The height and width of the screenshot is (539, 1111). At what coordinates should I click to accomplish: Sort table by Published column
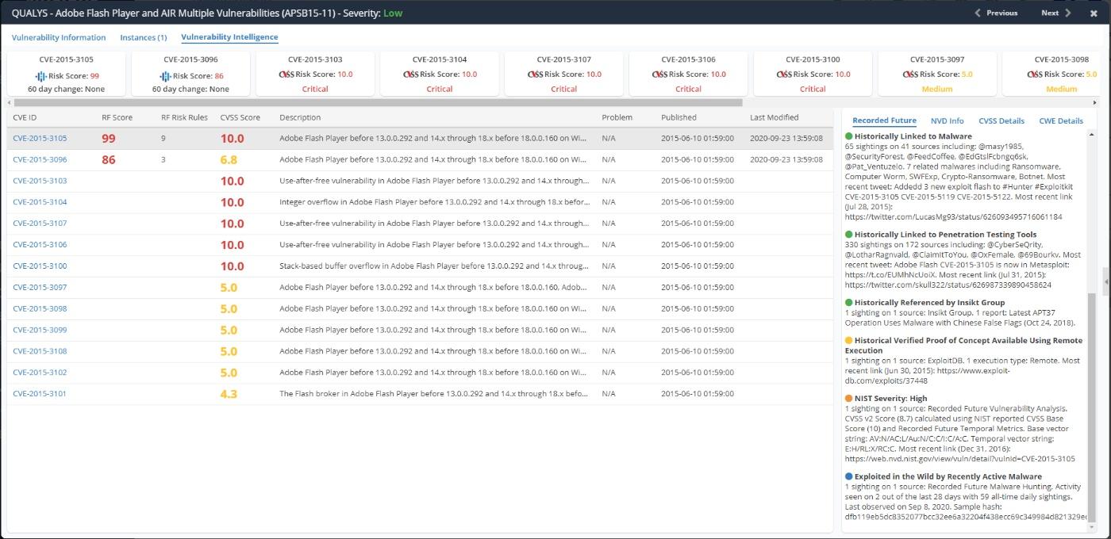point(679,117)
